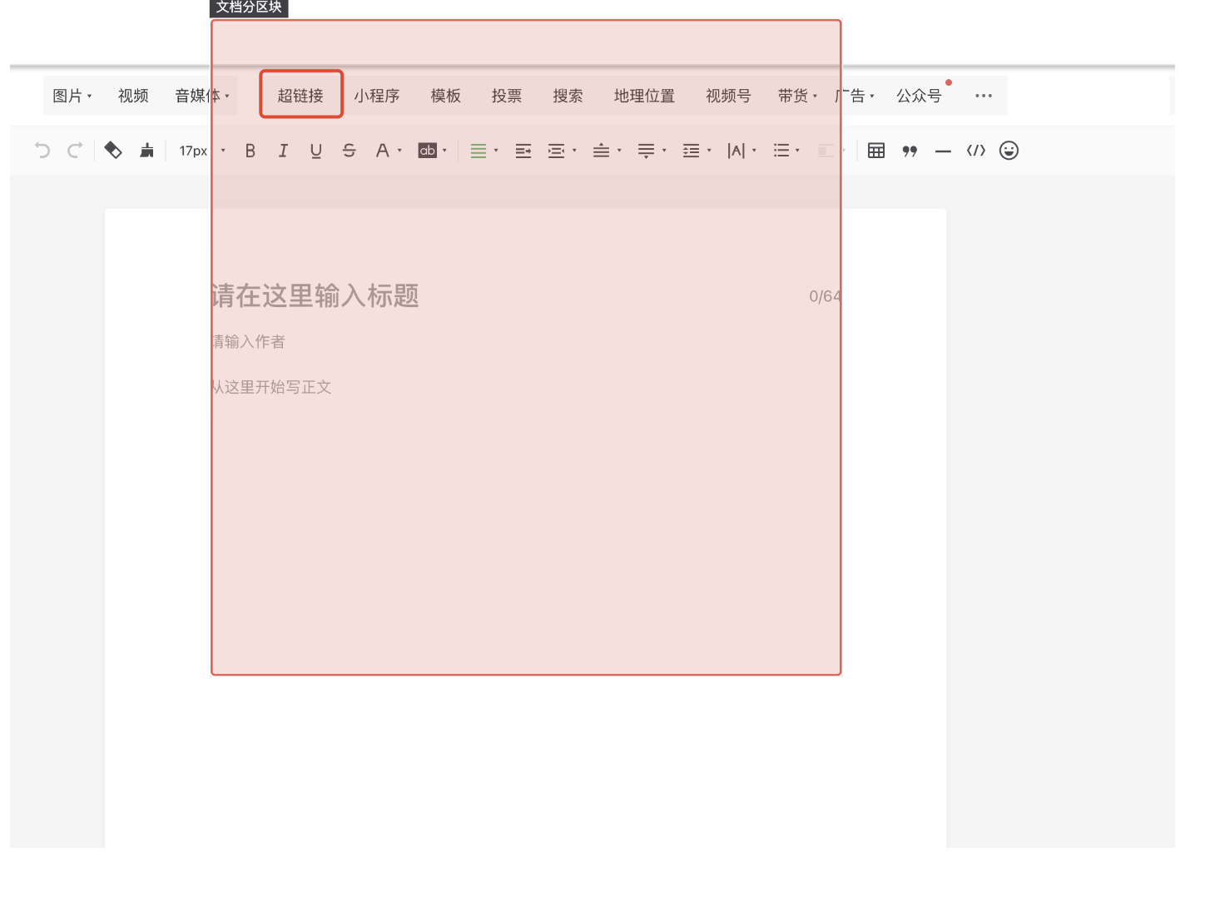
Task: Clear formatting with the broom icon
Action: [146, 151]
